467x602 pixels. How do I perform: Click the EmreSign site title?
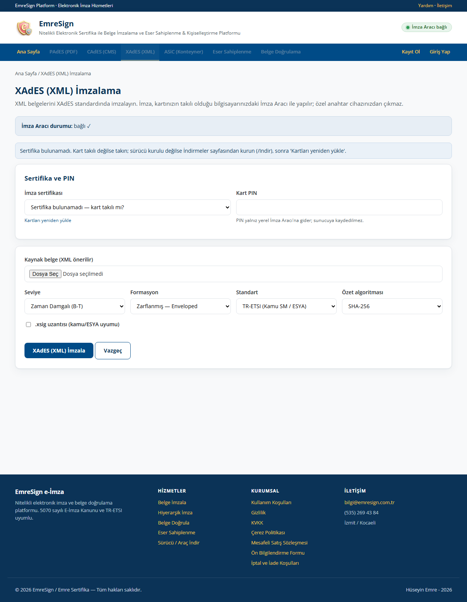[x=56, y=24]
